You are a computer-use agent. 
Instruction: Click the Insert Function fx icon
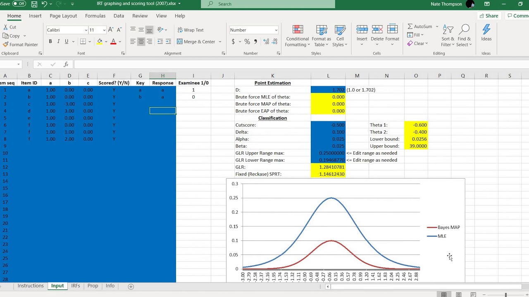point(66,64)
